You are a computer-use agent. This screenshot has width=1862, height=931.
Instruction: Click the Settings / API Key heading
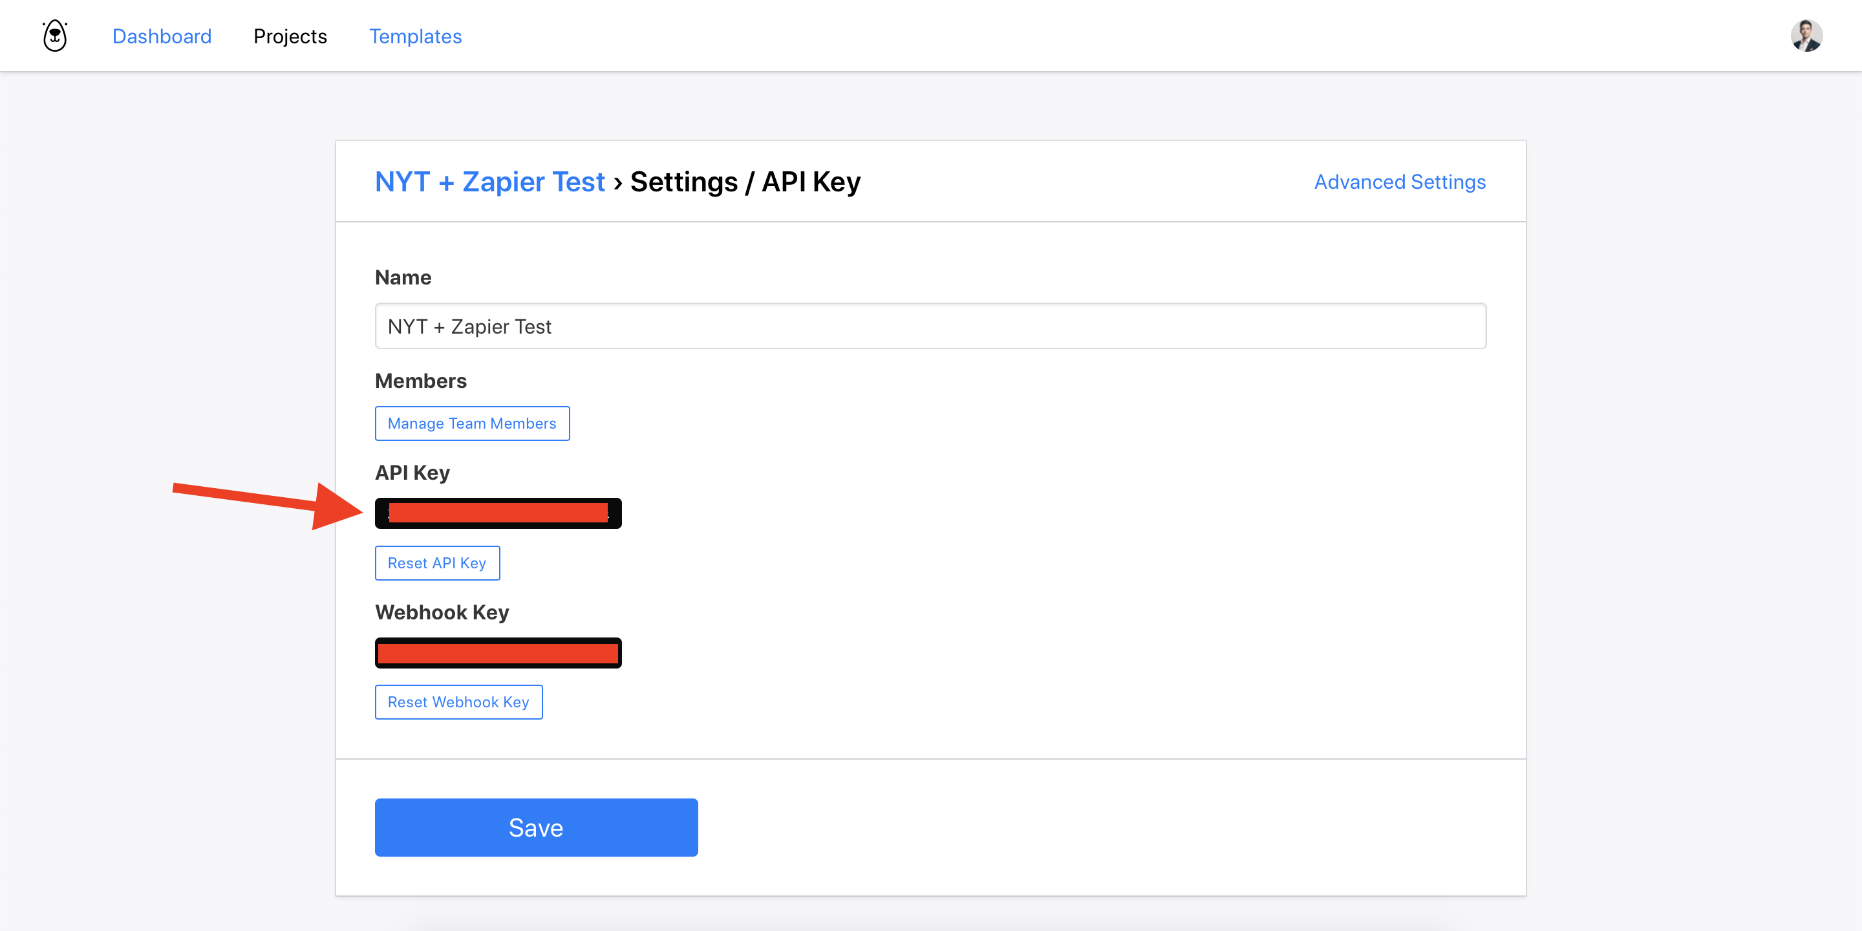click(745, 182)
